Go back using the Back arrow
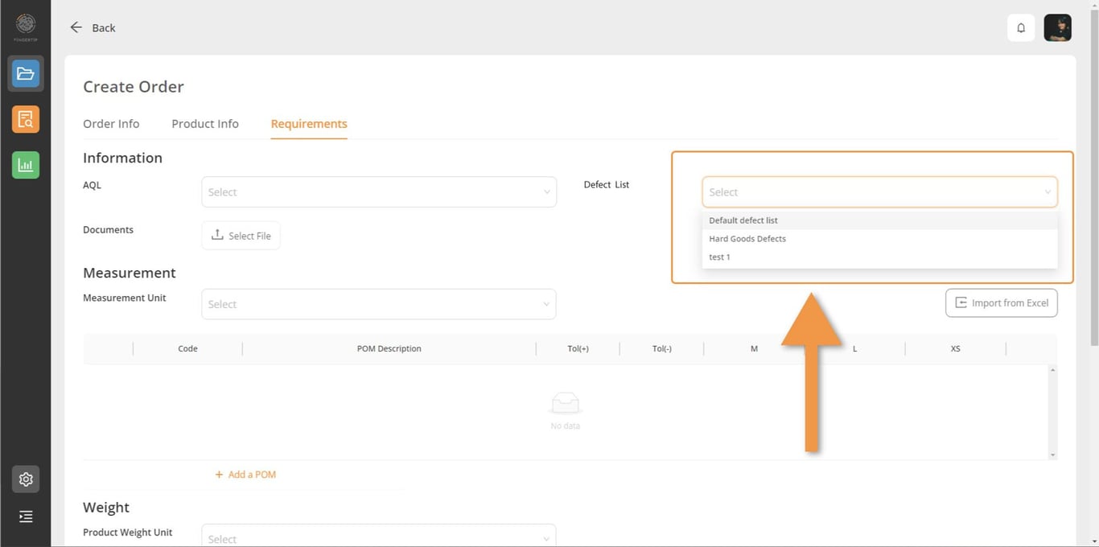1099x547 pixels. point(93,27)
